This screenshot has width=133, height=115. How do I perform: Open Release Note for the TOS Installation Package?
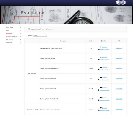coord(119,109)
